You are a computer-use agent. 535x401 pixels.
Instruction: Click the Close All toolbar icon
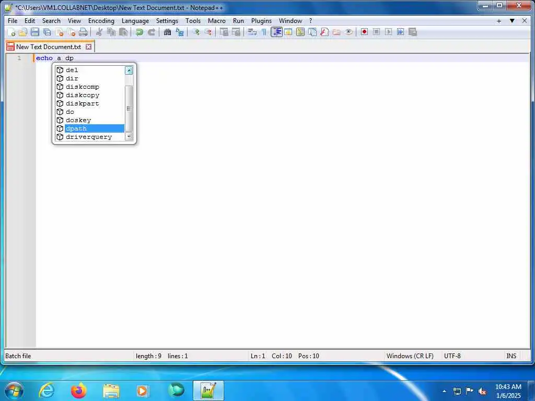click(71, 32)
